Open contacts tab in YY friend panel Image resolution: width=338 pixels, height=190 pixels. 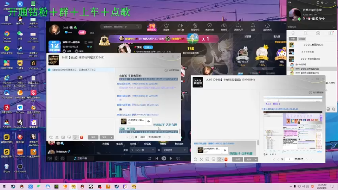pos(305,33)
